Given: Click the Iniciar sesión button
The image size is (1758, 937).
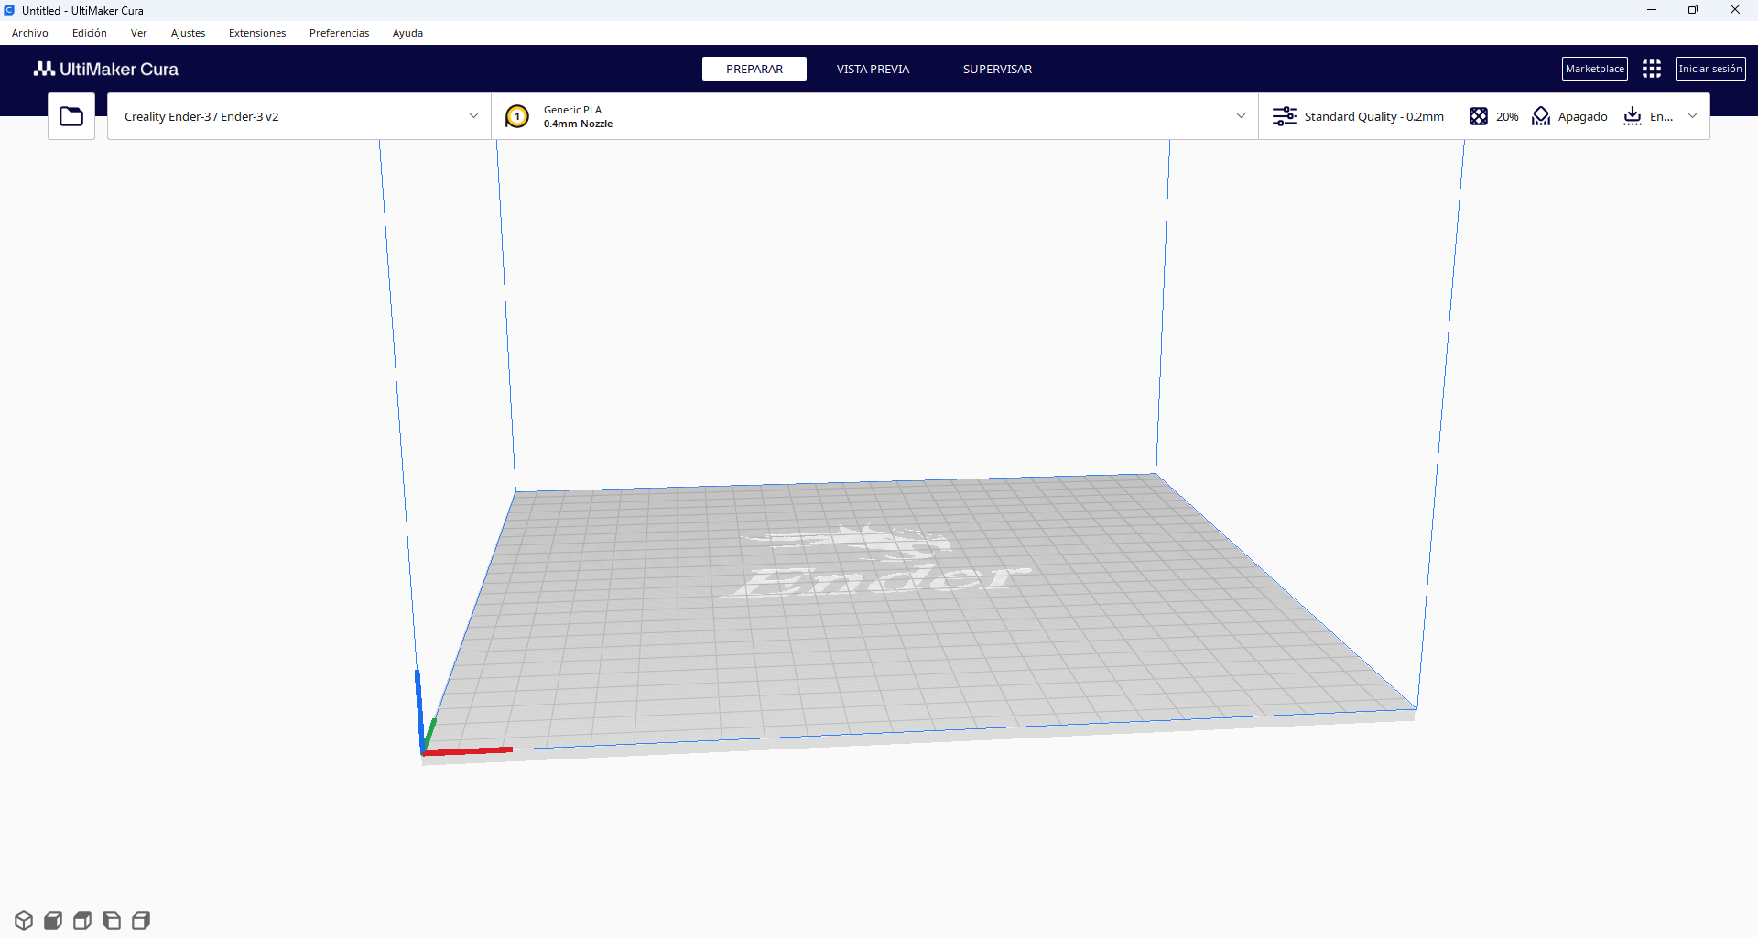Looking at the screenshot, I should tap(1710, 69).
